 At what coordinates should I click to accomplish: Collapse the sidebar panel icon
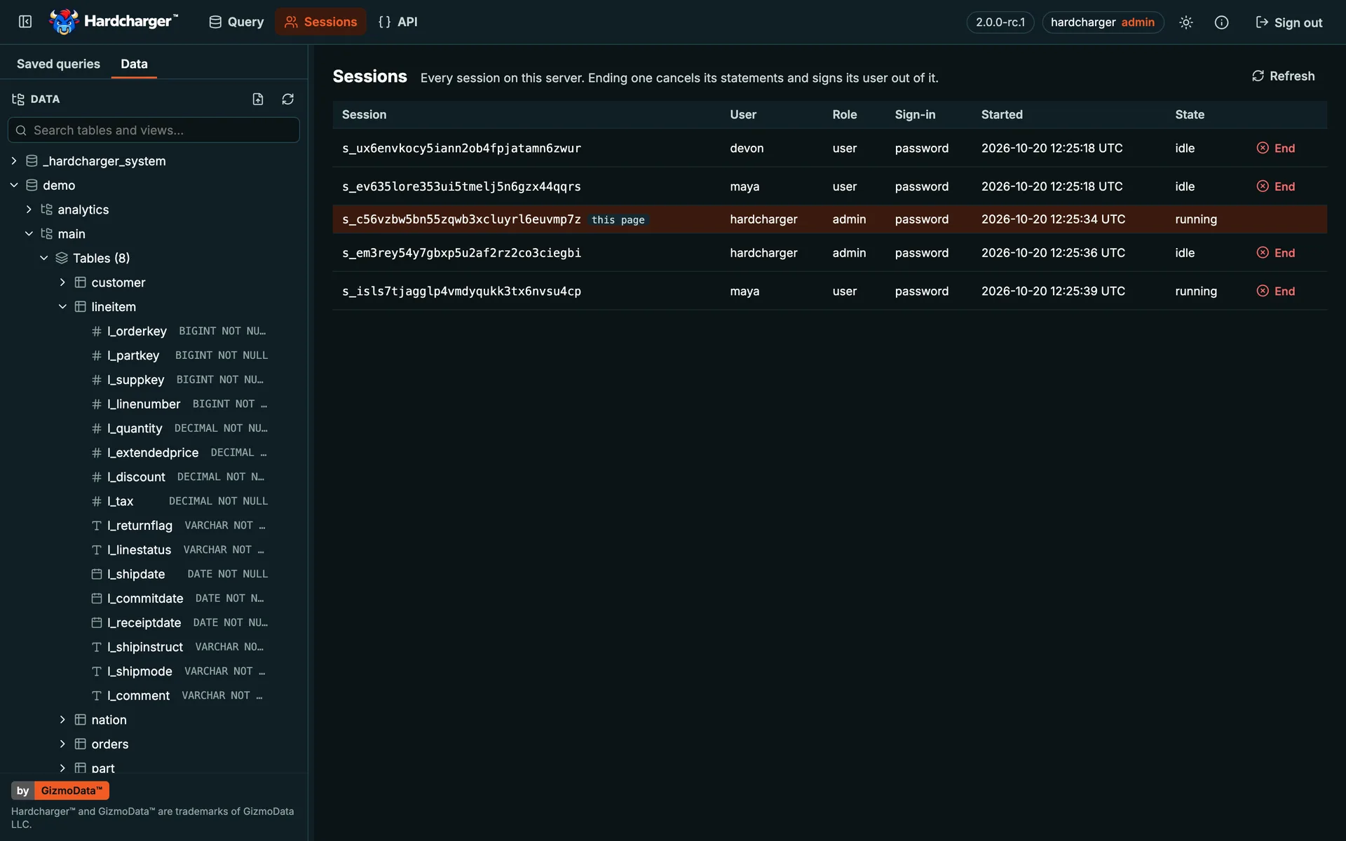(x=25, y=22)
